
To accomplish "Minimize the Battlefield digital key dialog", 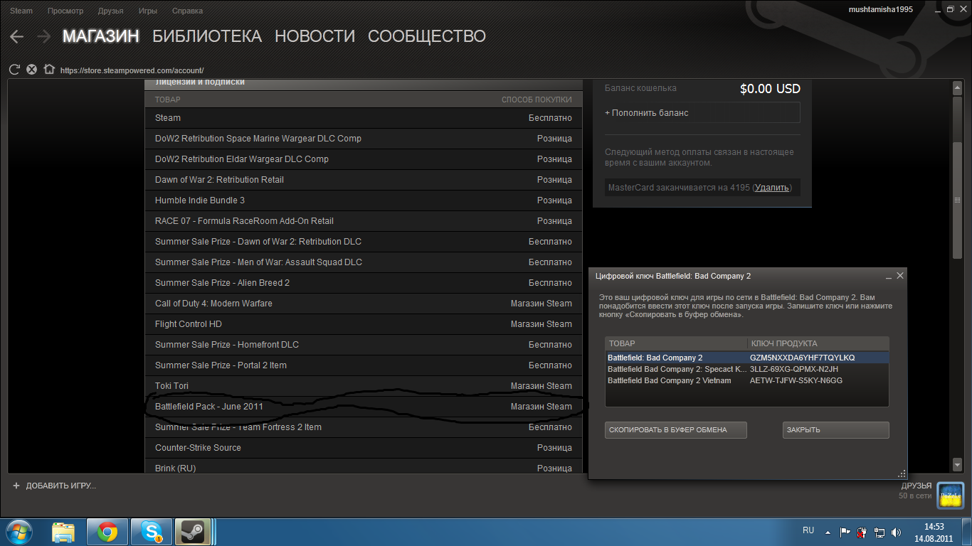I will 889,276.
